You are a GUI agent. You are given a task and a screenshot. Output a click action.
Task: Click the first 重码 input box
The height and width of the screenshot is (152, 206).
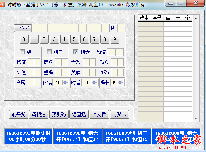coord(59,73)
